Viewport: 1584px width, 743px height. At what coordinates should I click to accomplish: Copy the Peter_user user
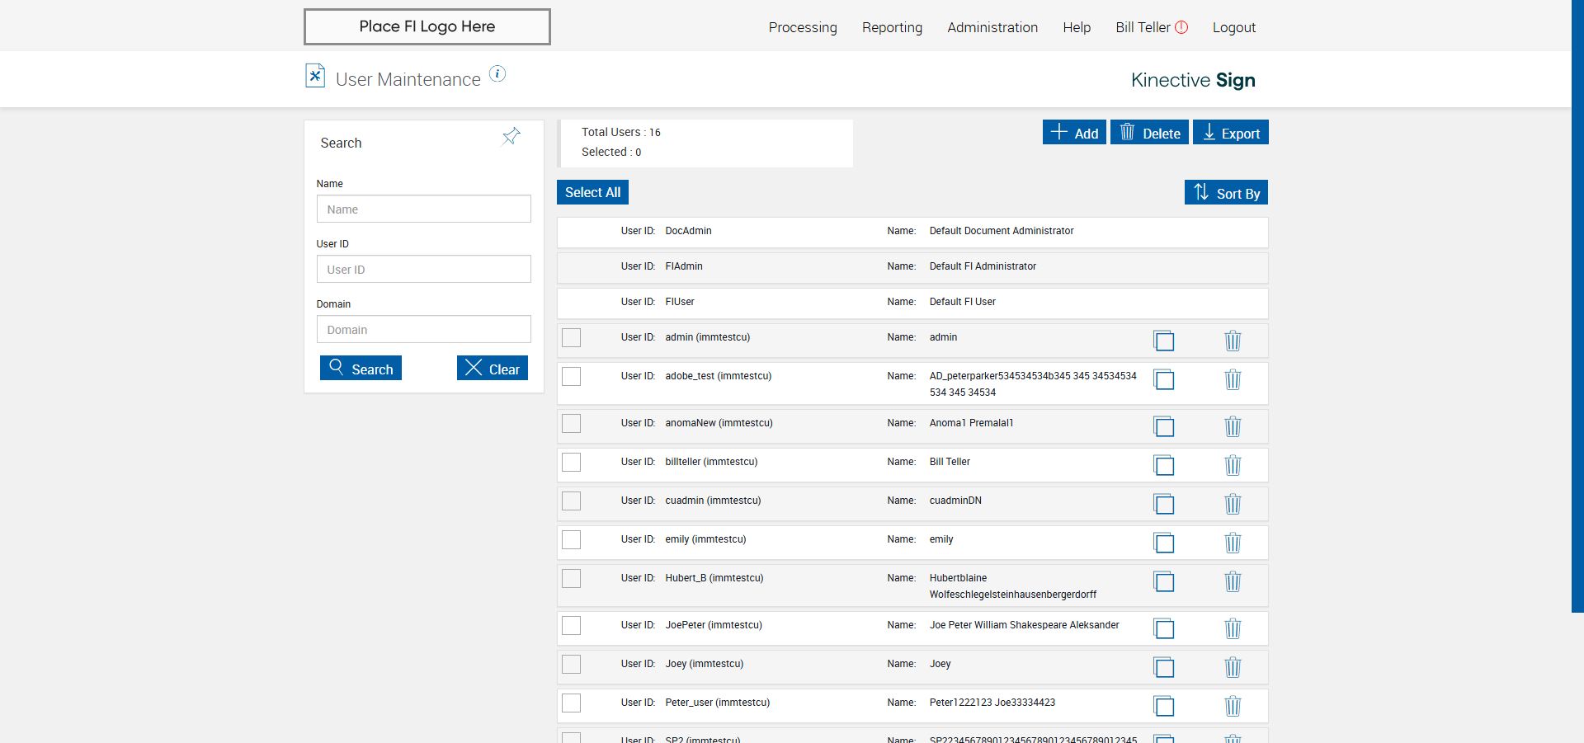click(x=1164, y=706)
